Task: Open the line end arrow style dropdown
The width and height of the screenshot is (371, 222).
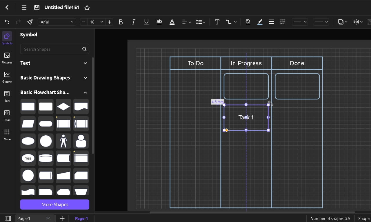Action: (321, 22)
